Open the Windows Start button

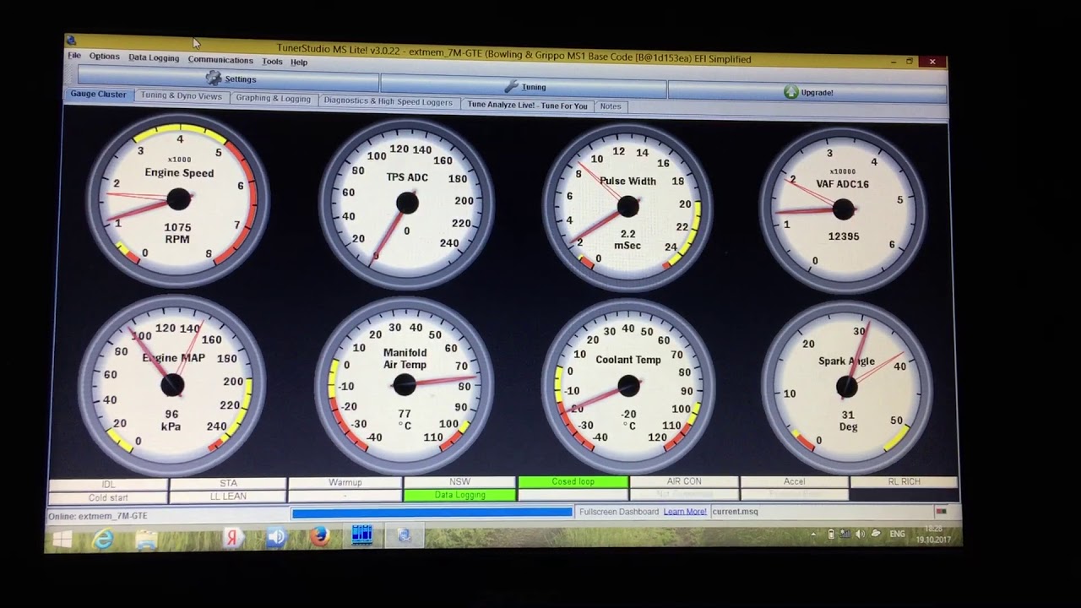tap(62, 539)
